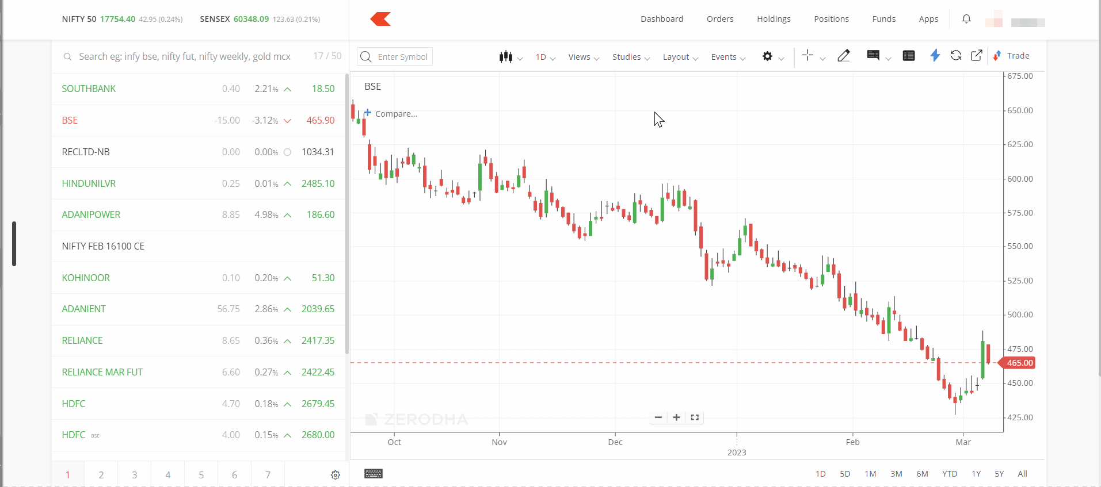Open the watchlist settings gear

pyautogui.click(x=336, y=475)
